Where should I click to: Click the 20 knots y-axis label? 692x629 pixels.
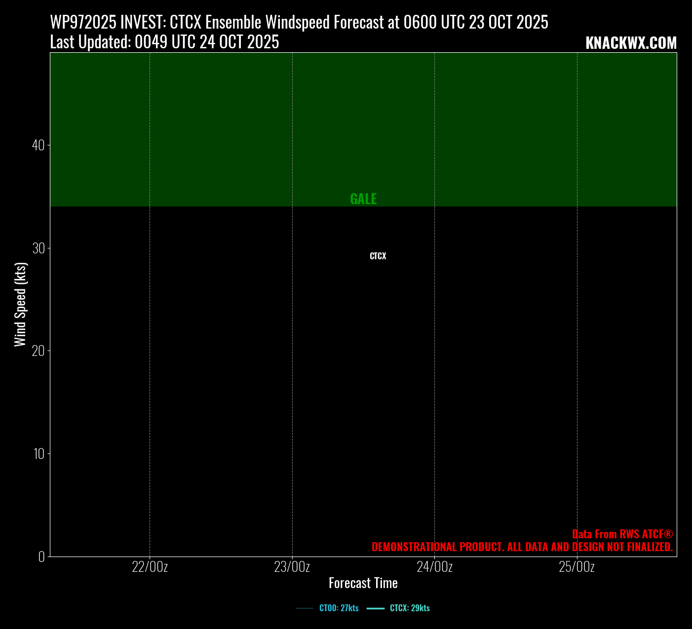click(x=38, y=351)
